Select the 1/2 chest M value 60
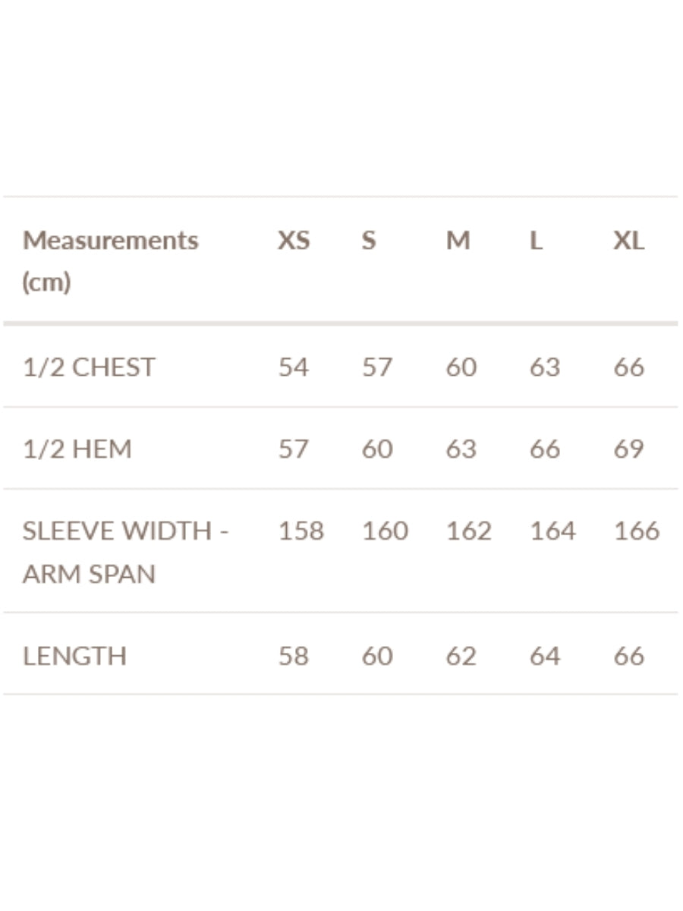This screenshot has width=683, height=911. (461, 367)
